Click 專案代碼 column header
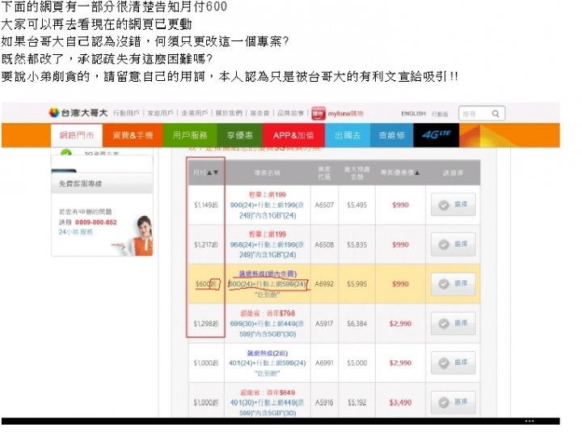Screen dimensions: 582x433 click(324, 173)
